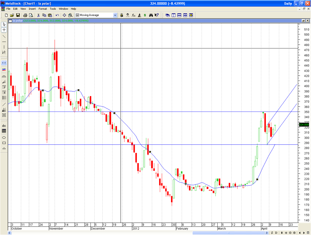Pick the trendline drawing tool

(4, 36)
